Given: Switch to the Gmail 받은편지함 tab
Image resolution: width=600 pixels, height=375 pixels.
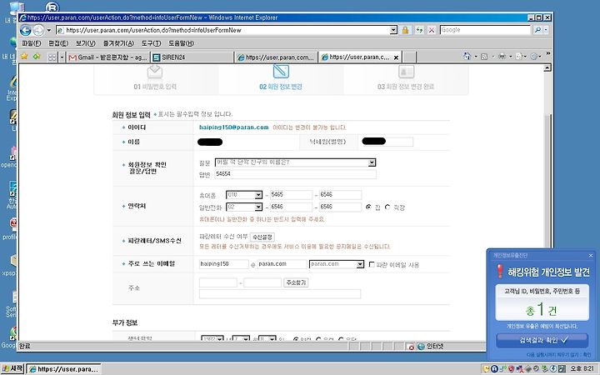Looking at the screenshot, I should (108, 57).
